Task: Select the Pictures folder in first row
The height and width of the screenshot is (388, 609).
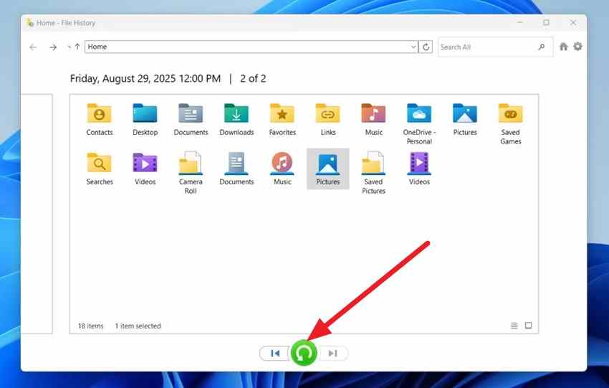Action: coord(465,119)
